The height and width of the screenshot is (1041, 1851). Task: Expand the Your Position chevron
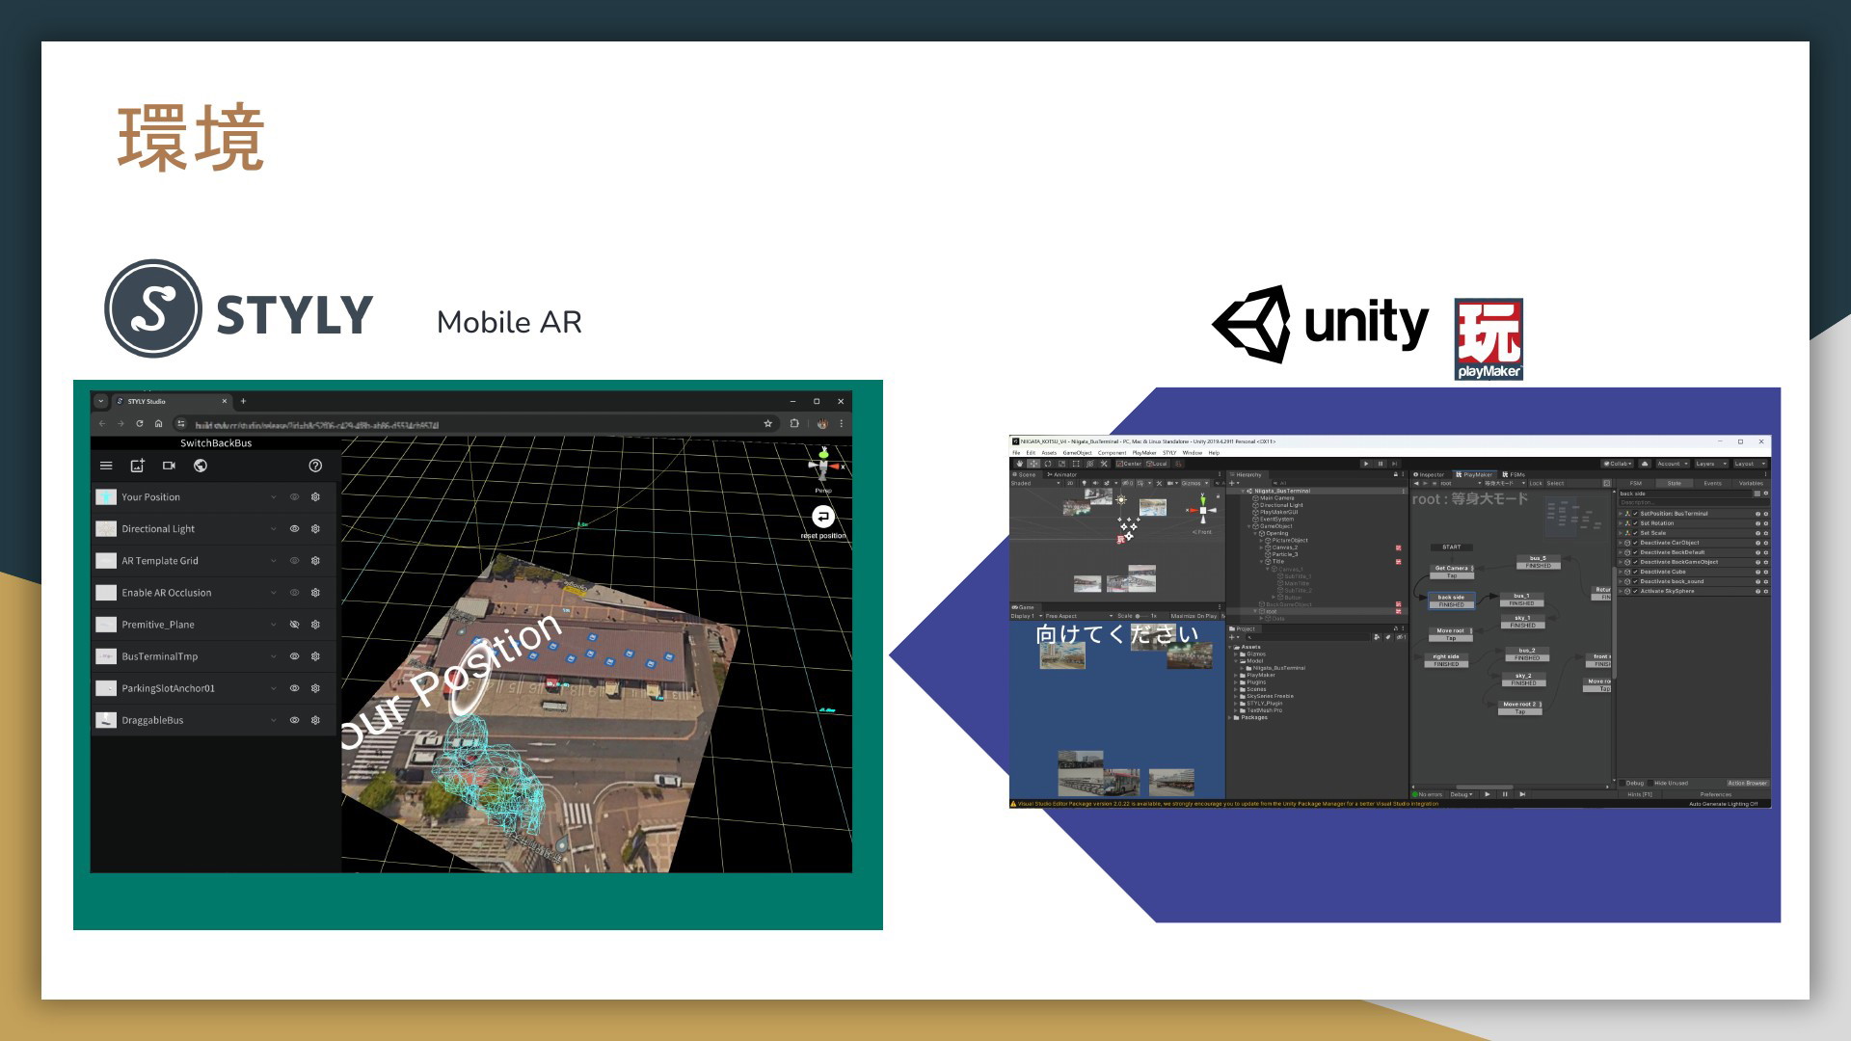click(x=274, y=497)
